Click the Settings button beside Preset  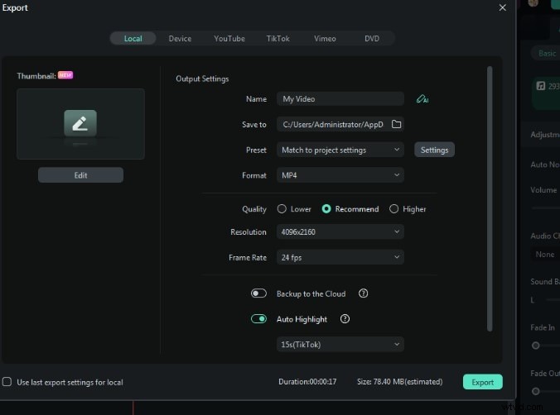point(434,150)
